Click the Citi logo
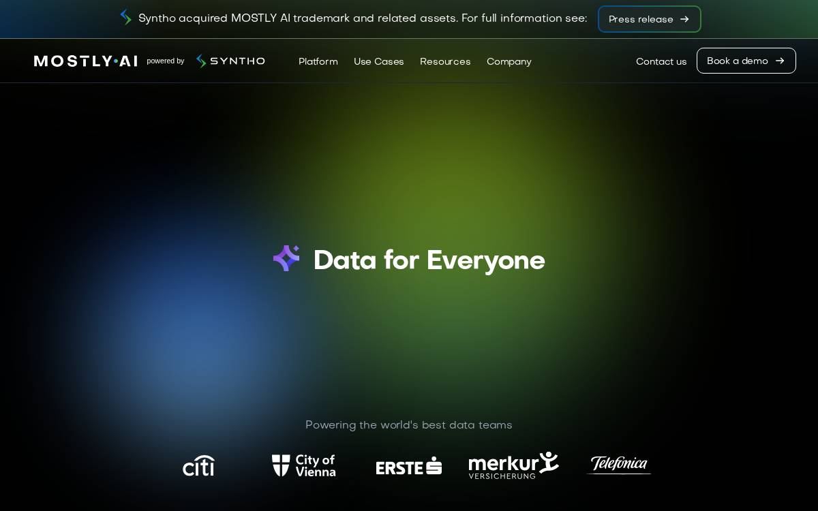Screen dimensions: 818x511 click(x=198, y=465)
